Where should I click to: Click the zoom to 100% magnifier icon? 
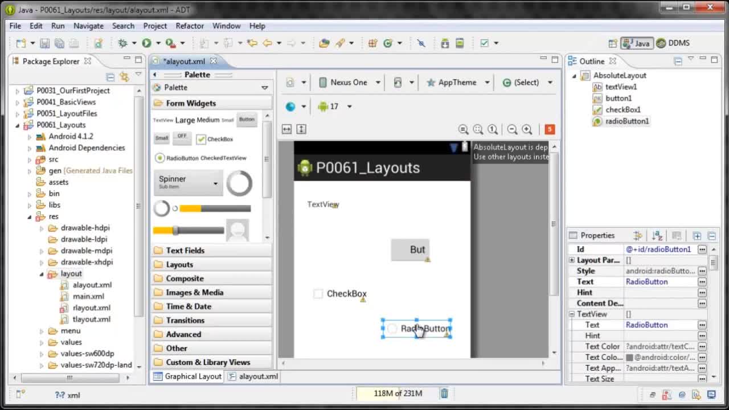pos(493,129)
